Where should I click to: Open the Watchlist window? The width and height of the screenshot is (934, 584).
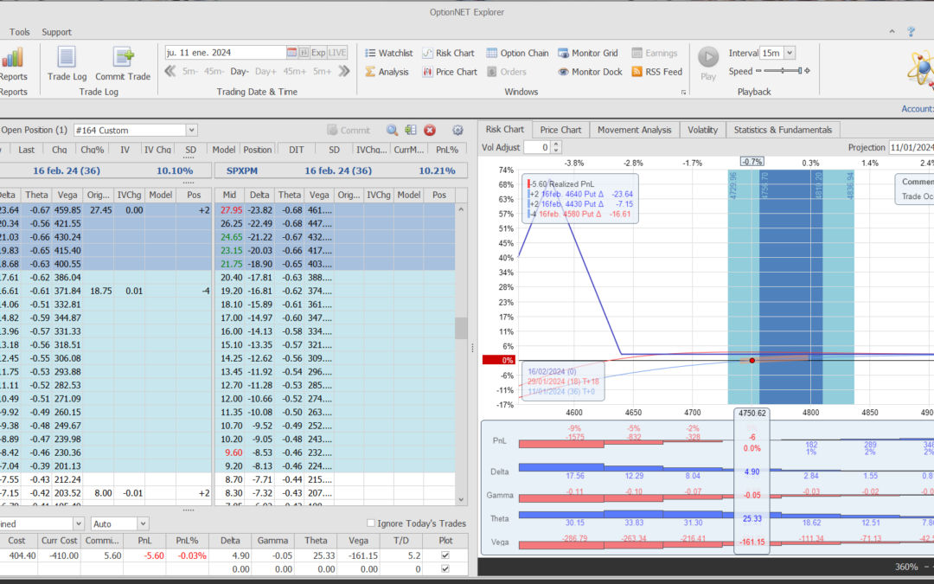[387, 53]
